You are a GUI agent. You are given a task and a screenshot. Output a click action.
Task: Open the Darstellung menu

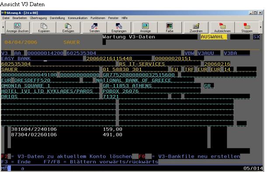coord(57,18)
